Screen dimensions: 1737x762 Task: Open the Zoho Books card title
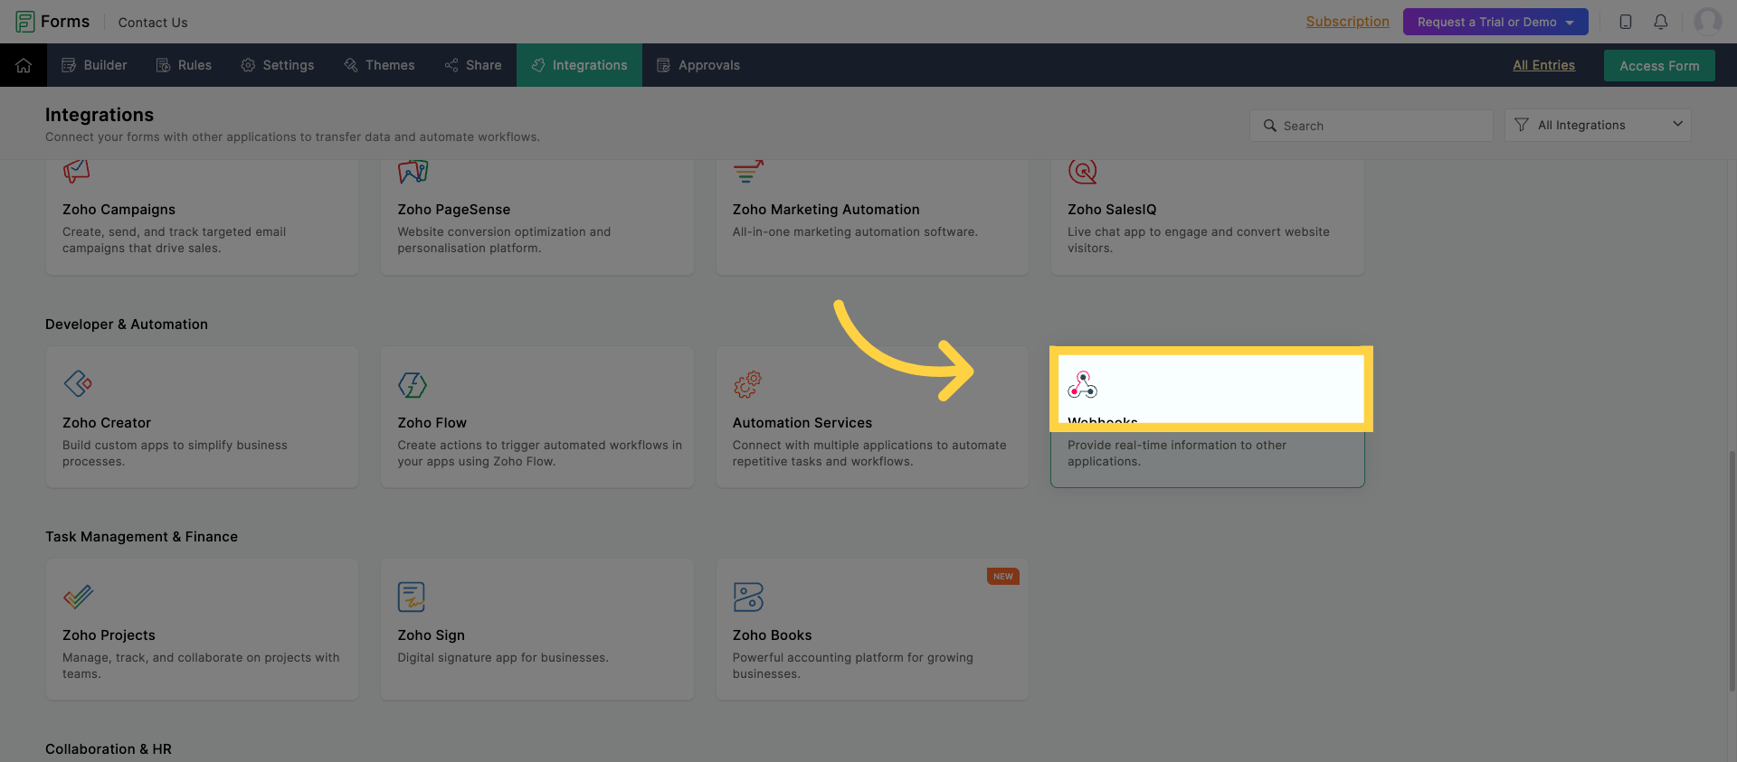pyautogui.click(x=772, y=635)
